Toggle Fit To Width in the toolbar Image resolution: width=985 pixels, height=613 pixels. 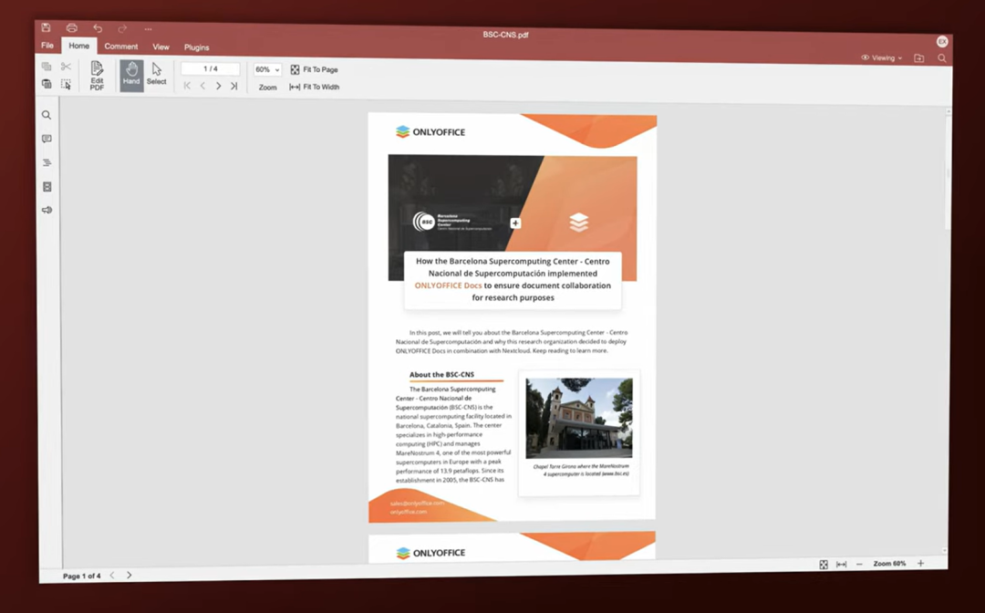pos(314,88)
